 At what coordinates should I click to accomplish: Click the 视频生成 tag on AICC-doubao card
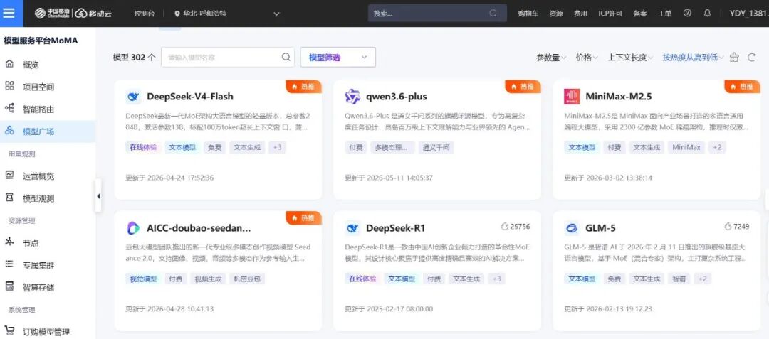coord(208,279)
